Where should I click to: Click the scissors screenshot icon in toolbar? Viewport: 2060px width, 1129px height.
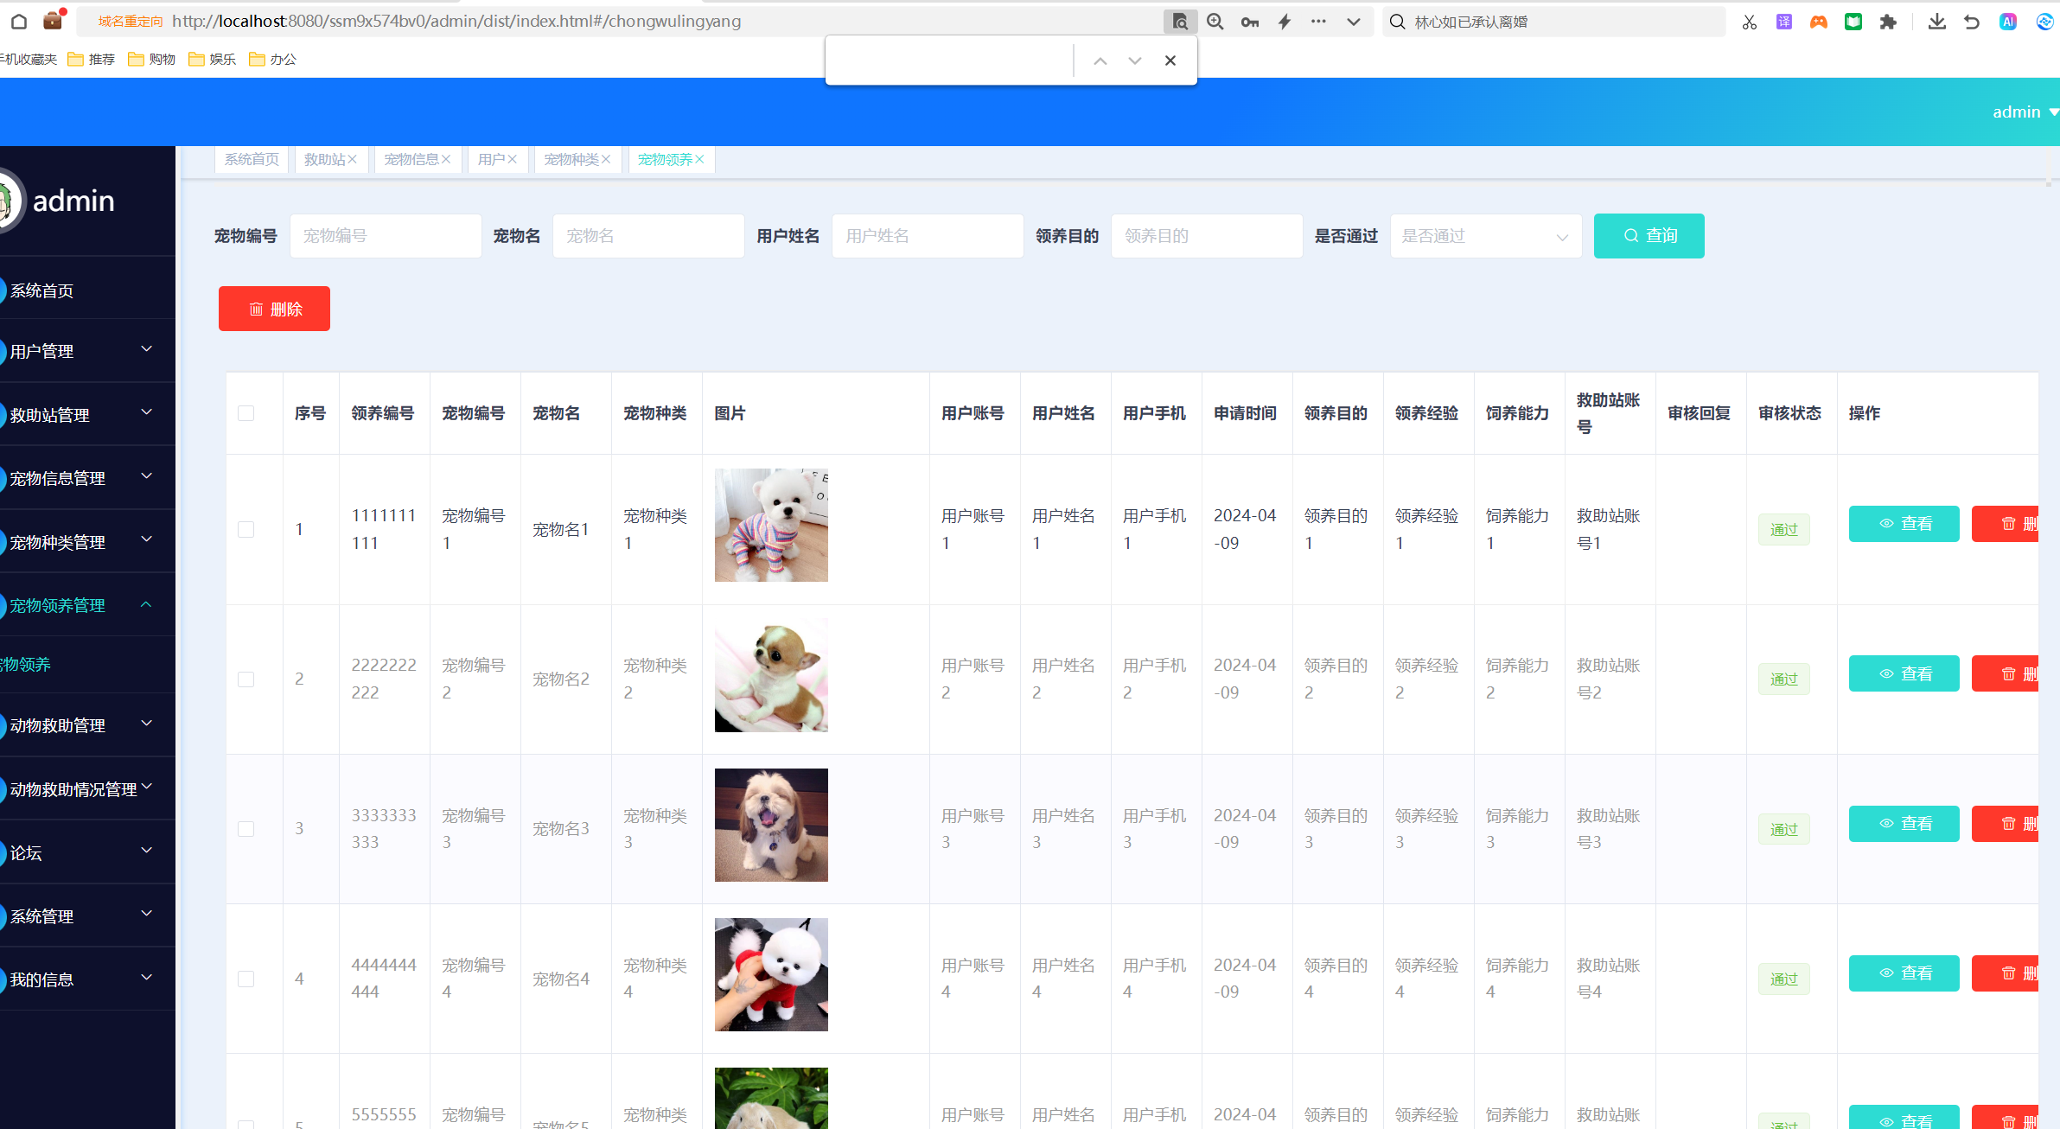[1749, 22]
